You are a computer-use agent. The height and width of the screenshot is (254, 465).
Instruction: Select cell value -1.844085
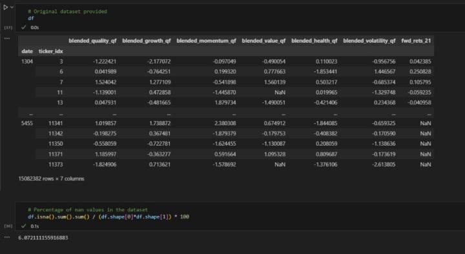coord(325,123)
